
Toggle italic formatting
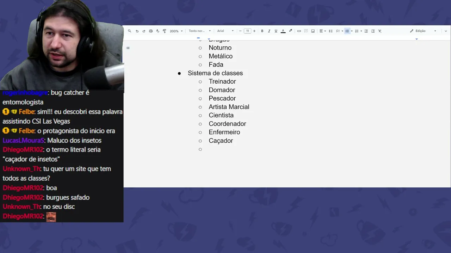pos(269,31)
